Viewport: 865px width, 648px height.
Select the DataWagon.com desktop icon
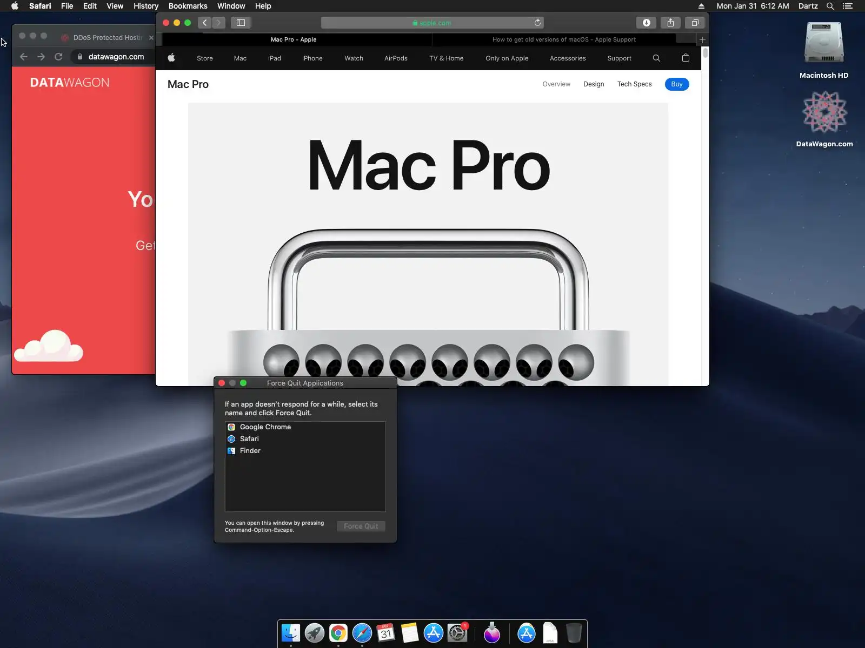coord(824,119)
